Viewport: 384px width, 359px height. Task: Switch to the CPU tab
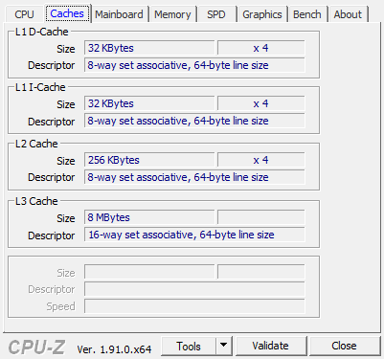click(24, 14)
